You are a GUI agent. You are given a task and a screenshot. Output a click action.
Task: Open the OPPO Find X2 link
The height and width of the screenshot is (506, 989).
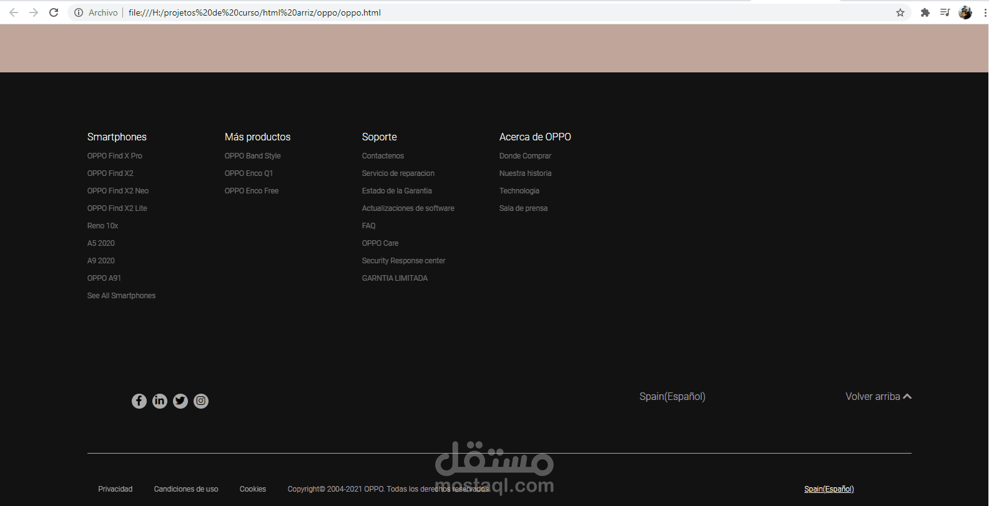111,173
